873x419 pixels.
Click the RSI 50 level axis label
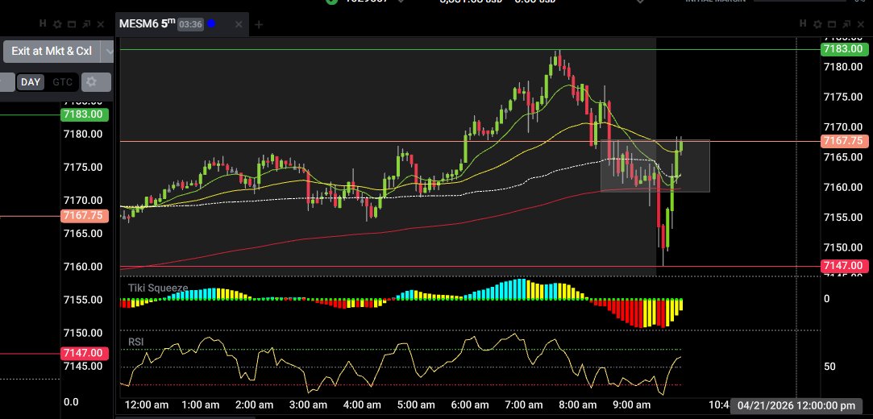click(x=829, y=366)
